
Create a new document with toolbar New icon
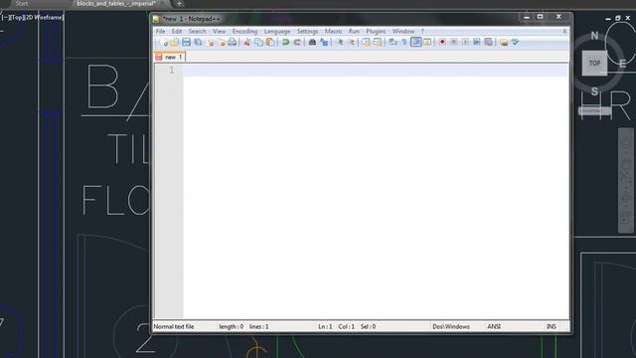coord(163,42)
